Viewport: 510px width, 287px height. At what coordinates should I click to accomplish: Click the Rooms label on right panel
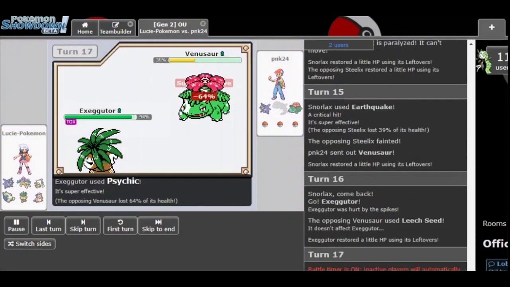[494, 224]
